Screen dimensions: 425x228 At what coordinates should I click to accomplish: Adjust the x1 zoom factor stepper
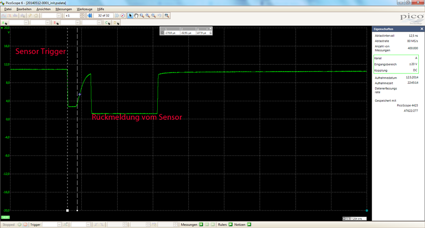[x=82, y=16]
